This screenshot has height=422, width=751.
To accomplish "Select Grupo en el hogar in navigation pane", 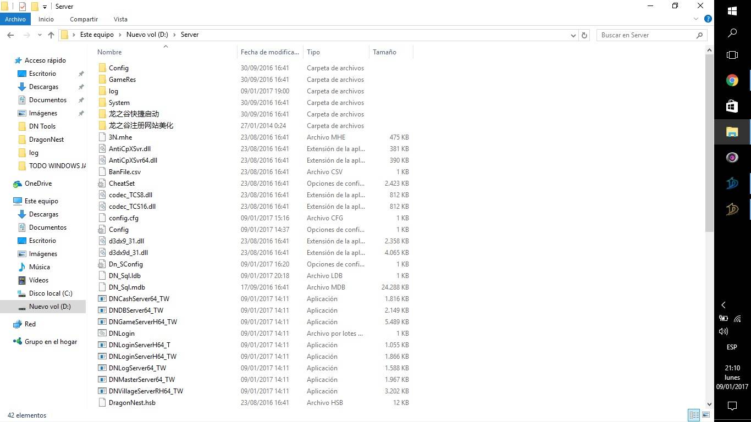I will coord(51,342).
